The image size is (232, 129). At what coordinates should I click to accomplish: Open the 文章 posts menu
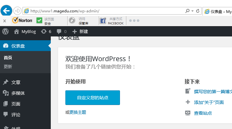point(16,82)
